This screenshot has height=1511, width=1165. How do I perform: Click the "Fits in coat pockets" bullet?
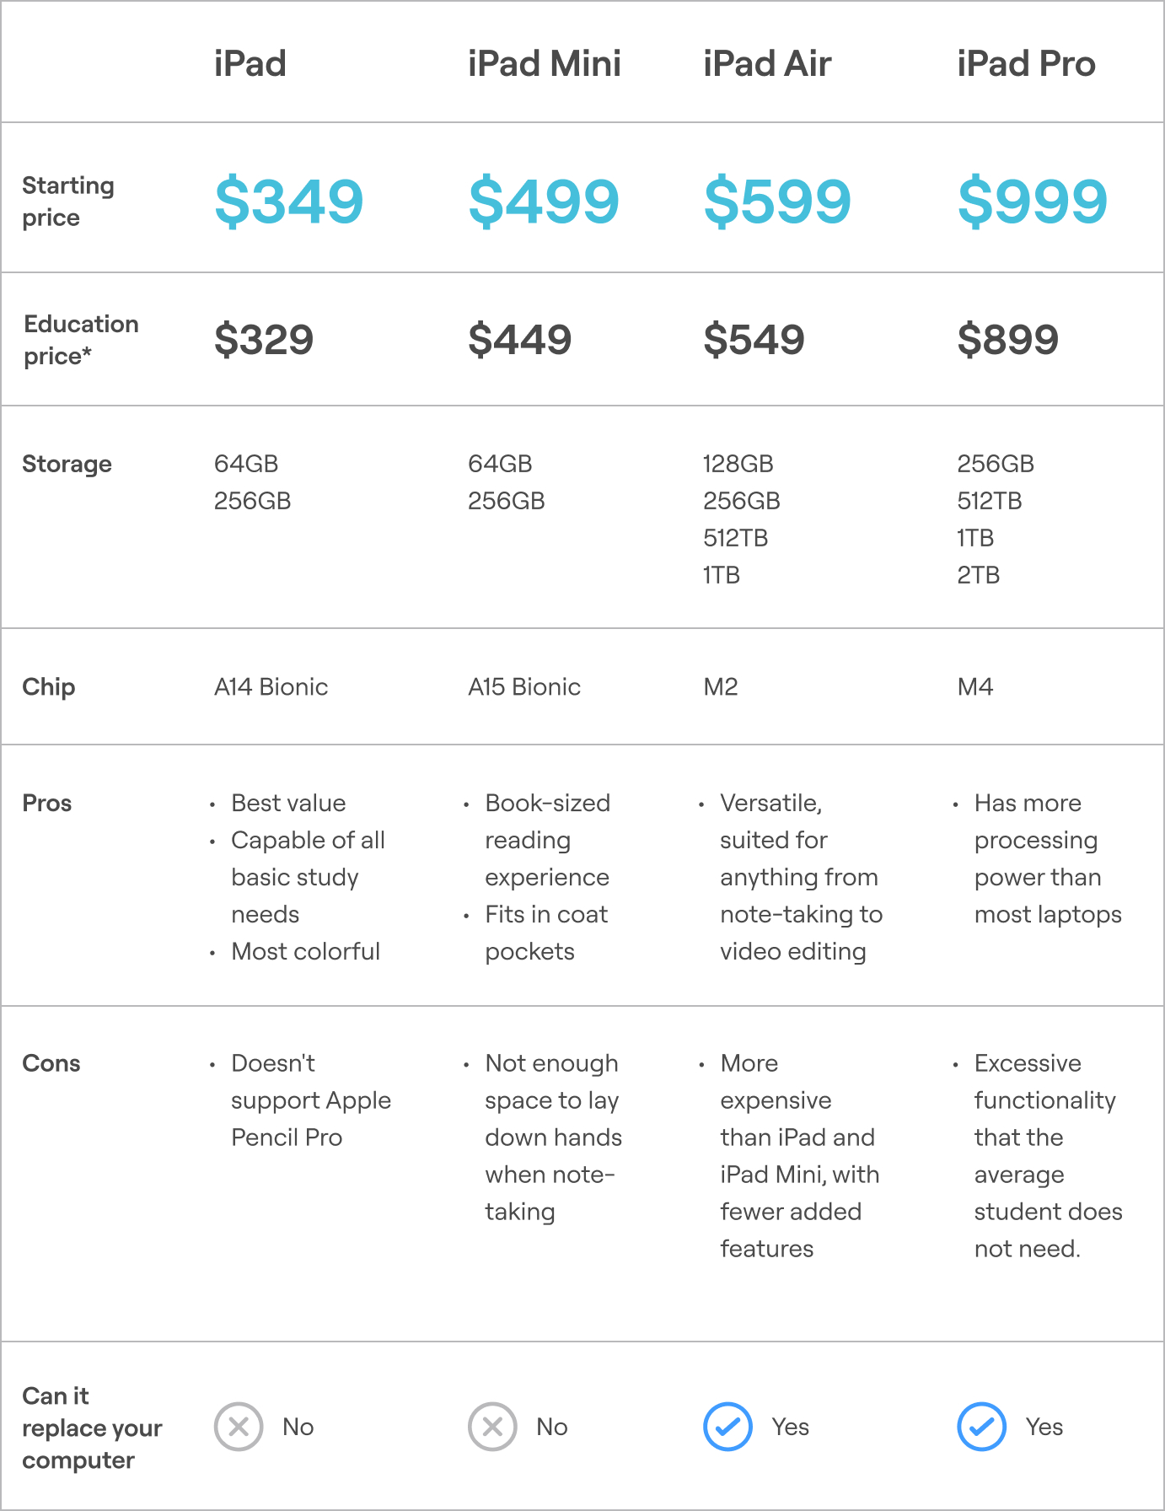coord(546,933)
